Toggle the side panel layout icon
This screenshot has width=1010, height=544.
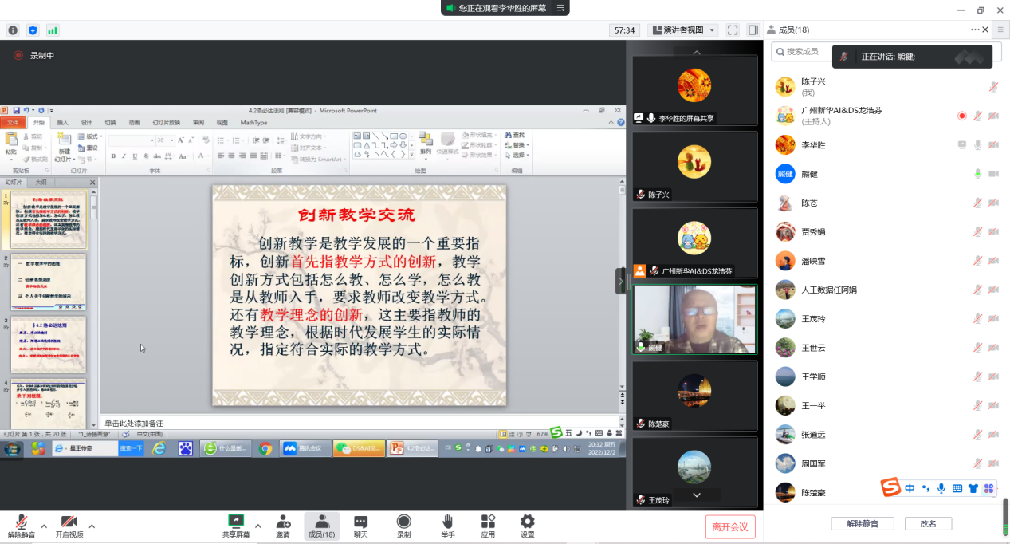point(753,30)
